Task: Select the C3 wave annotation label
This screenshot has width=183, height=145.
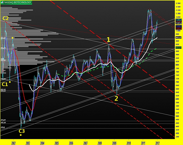Action: (x=22, y=131)
